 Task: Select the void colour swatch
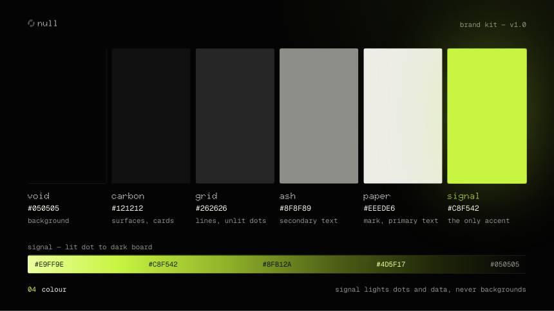(67, 116)
